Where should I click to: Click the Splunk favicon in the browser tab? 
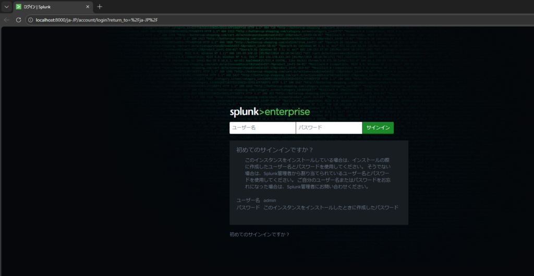[19, 7]
